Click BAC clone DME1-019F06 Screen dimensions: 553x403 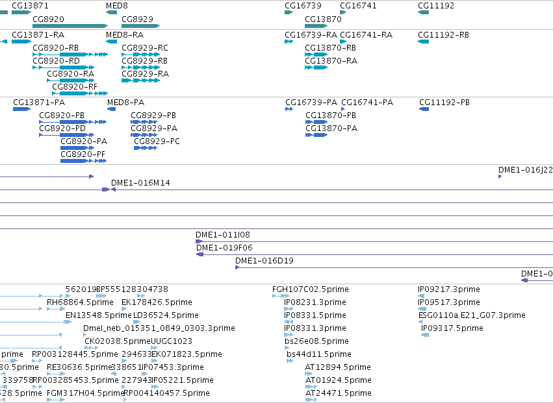pos(224,248)
